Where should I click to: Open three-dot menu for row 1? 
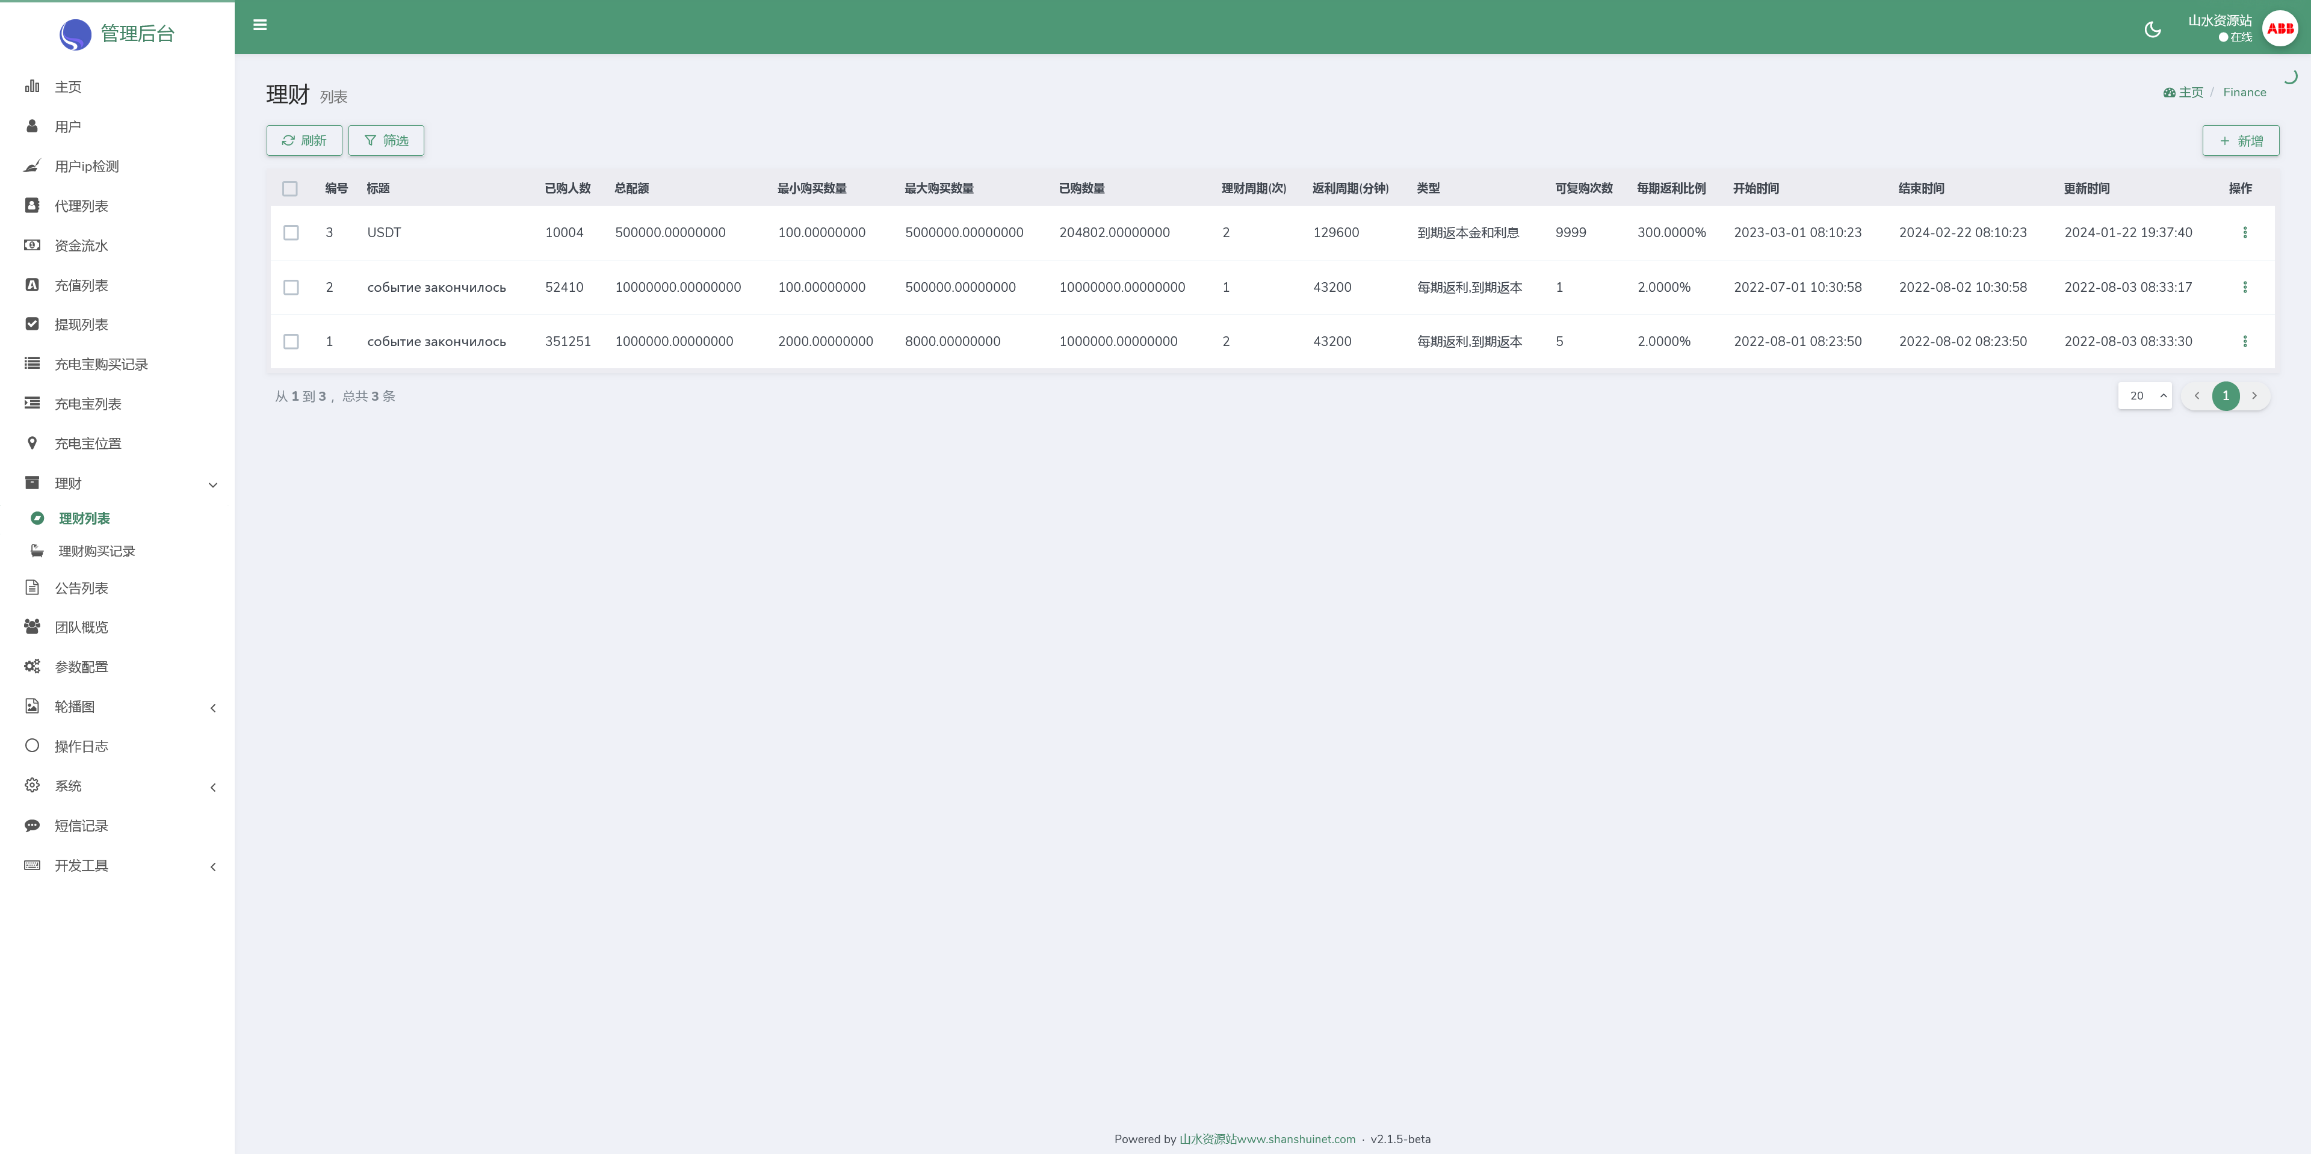point(2245,342)
